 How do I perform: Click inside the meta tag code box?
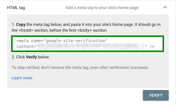pyautogui.click(x=88, y=44)
